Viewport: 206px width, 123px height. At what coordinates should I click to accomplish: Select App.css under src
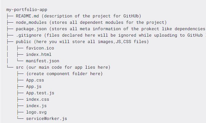pyautogui.click(x=35, y=80)
